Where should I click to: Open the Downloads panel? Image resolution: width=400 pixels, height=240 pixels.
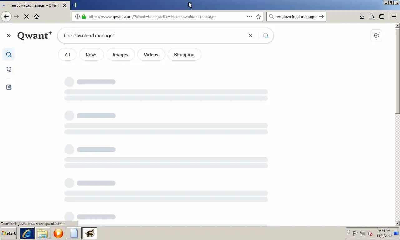coord(362,17)
